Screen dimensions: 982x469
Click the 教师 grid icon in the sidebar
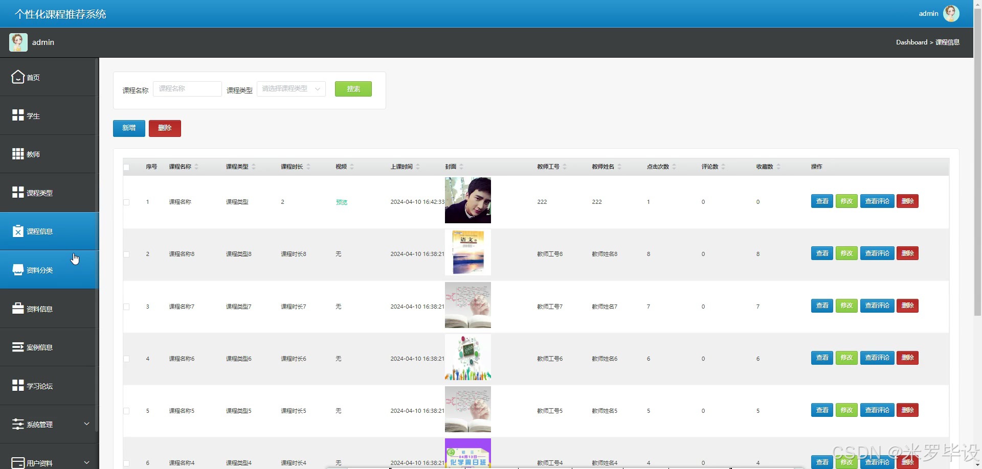coord(18,154)
